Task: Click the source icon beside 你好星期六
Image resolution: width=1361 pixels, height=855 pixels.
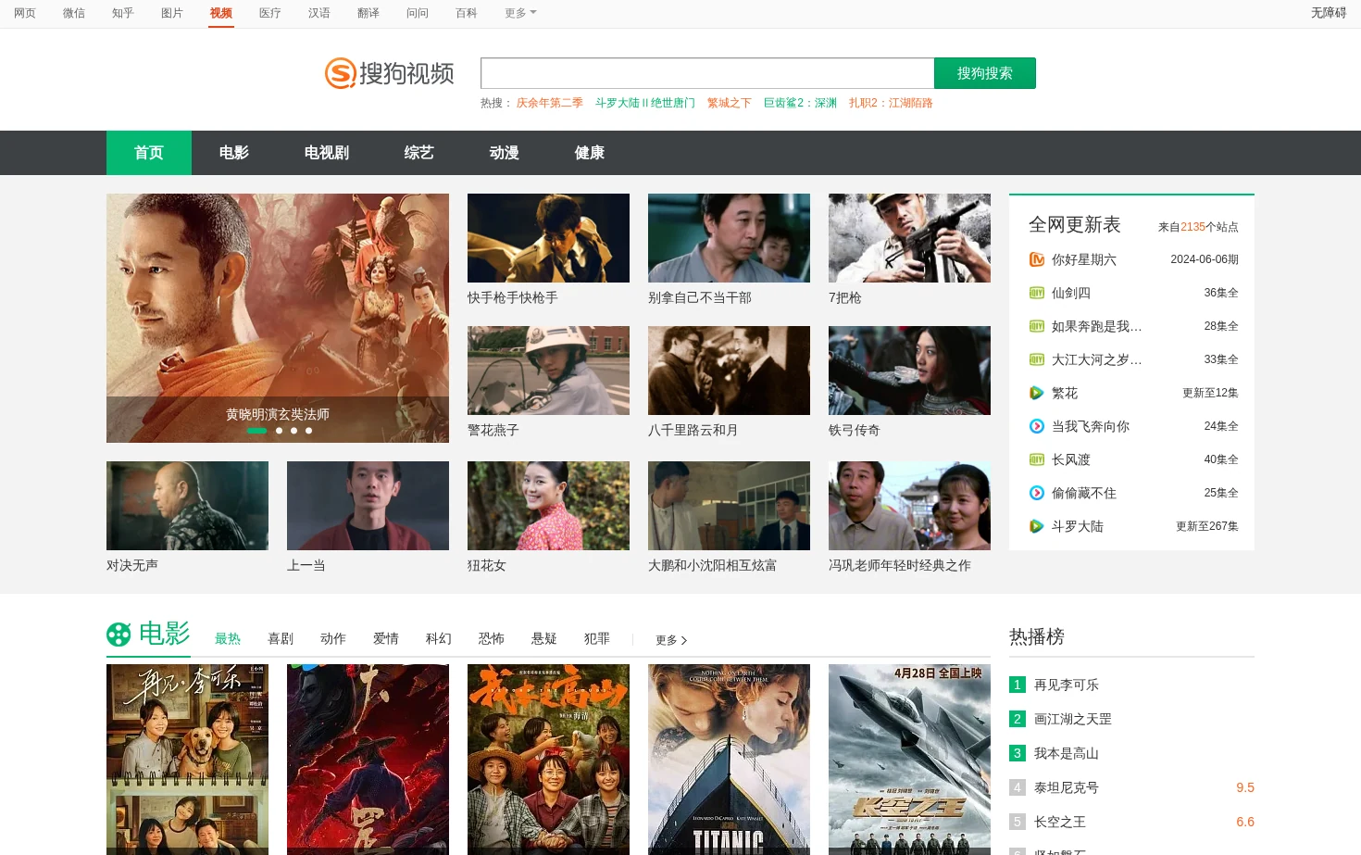Action: pos(1037,259)
